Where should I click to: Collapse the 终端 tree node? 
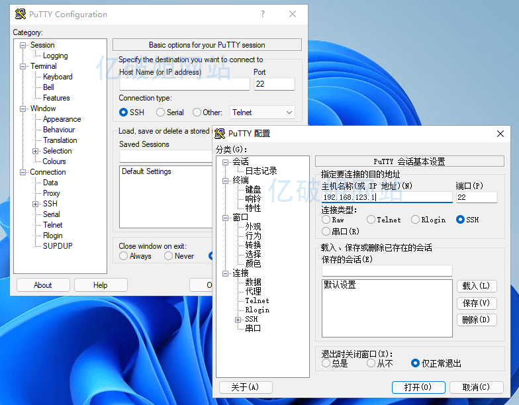pos(226,181)
